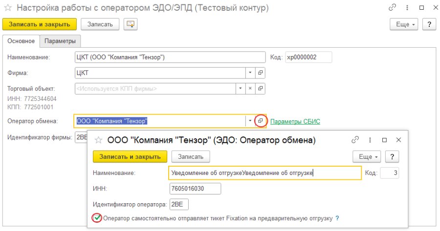Viewport: 440px width, 231px height.
Task: Click Записать in operator dialog
Action: click(191, 156)
